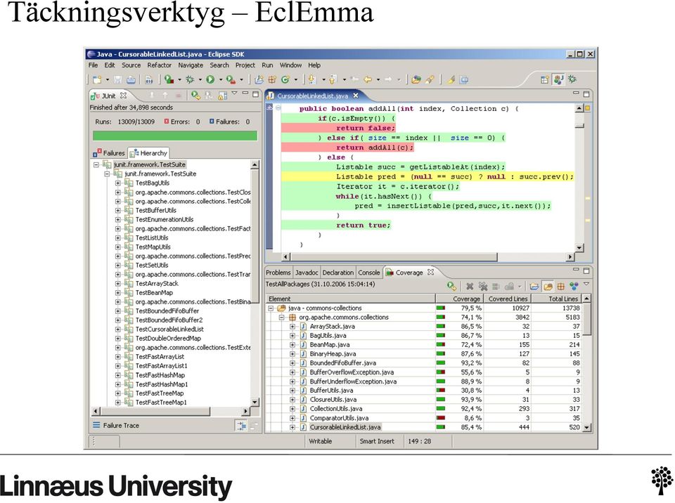Viewport: 675px width, 503px height.
Task: Open the File menu
Action: click(x=93, y=65)
